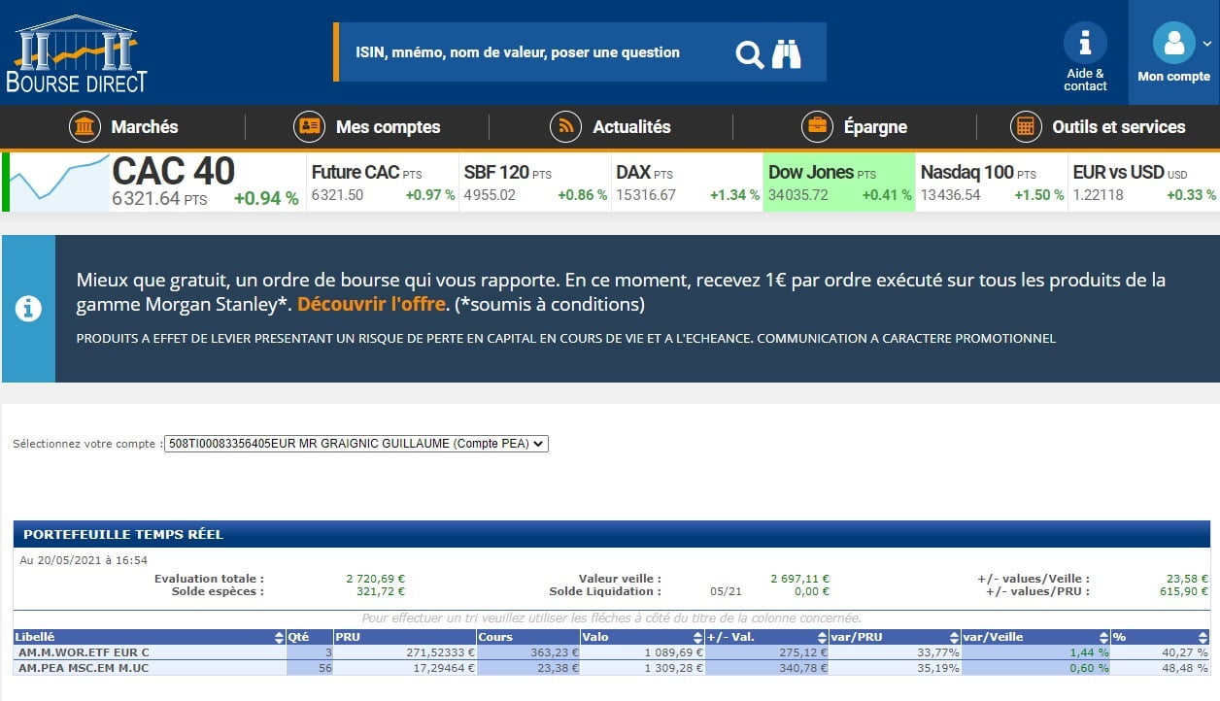1220x701 pixels.
Task: Sort using arrows at var/PRU column end
Action: (x=956, y=638)
